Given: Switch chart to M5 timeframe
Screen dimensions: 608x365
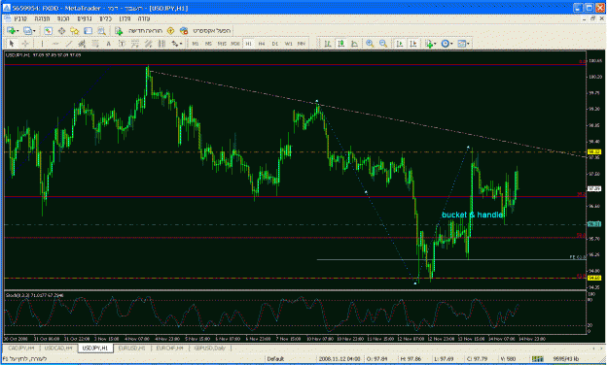Looking at the screenshot, I should (x=208, y=44).
